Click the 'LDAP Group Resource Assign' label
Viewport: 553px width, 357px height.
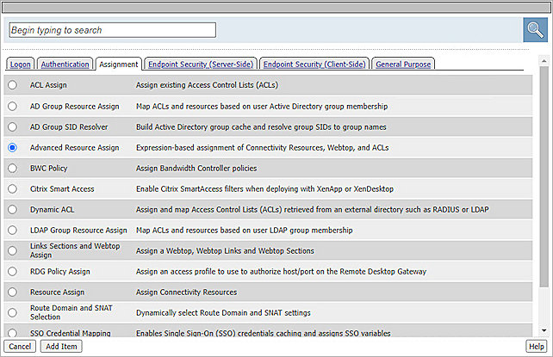[78, 230]
